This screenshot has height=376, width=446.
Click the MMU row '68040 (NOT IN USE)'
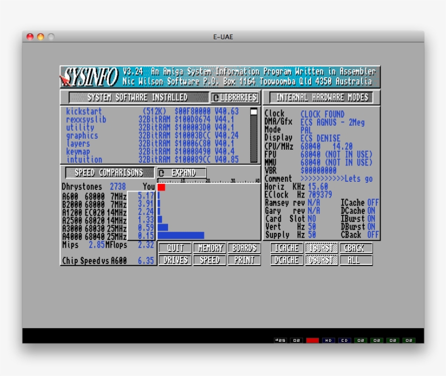coord(337,163)
